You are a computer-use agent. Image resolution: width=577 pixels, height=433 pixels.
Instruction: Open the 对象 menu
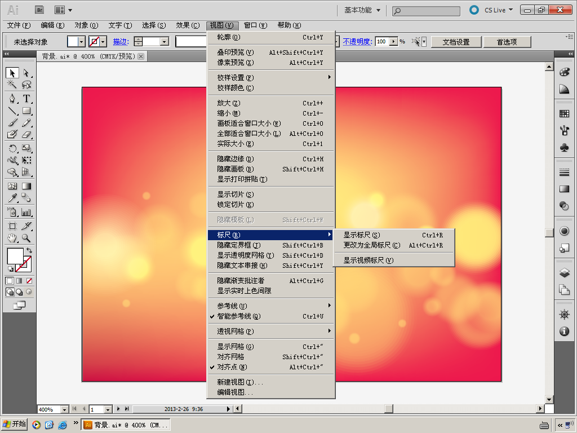tap(86, 25)
